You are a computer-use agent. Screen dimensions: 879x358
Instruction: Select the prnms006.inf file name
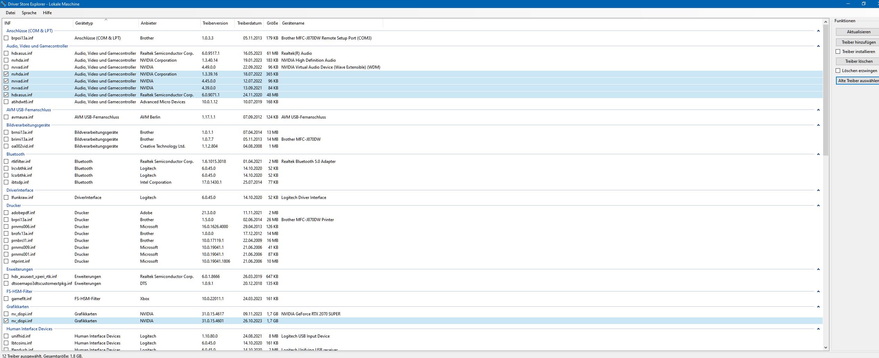23,227
